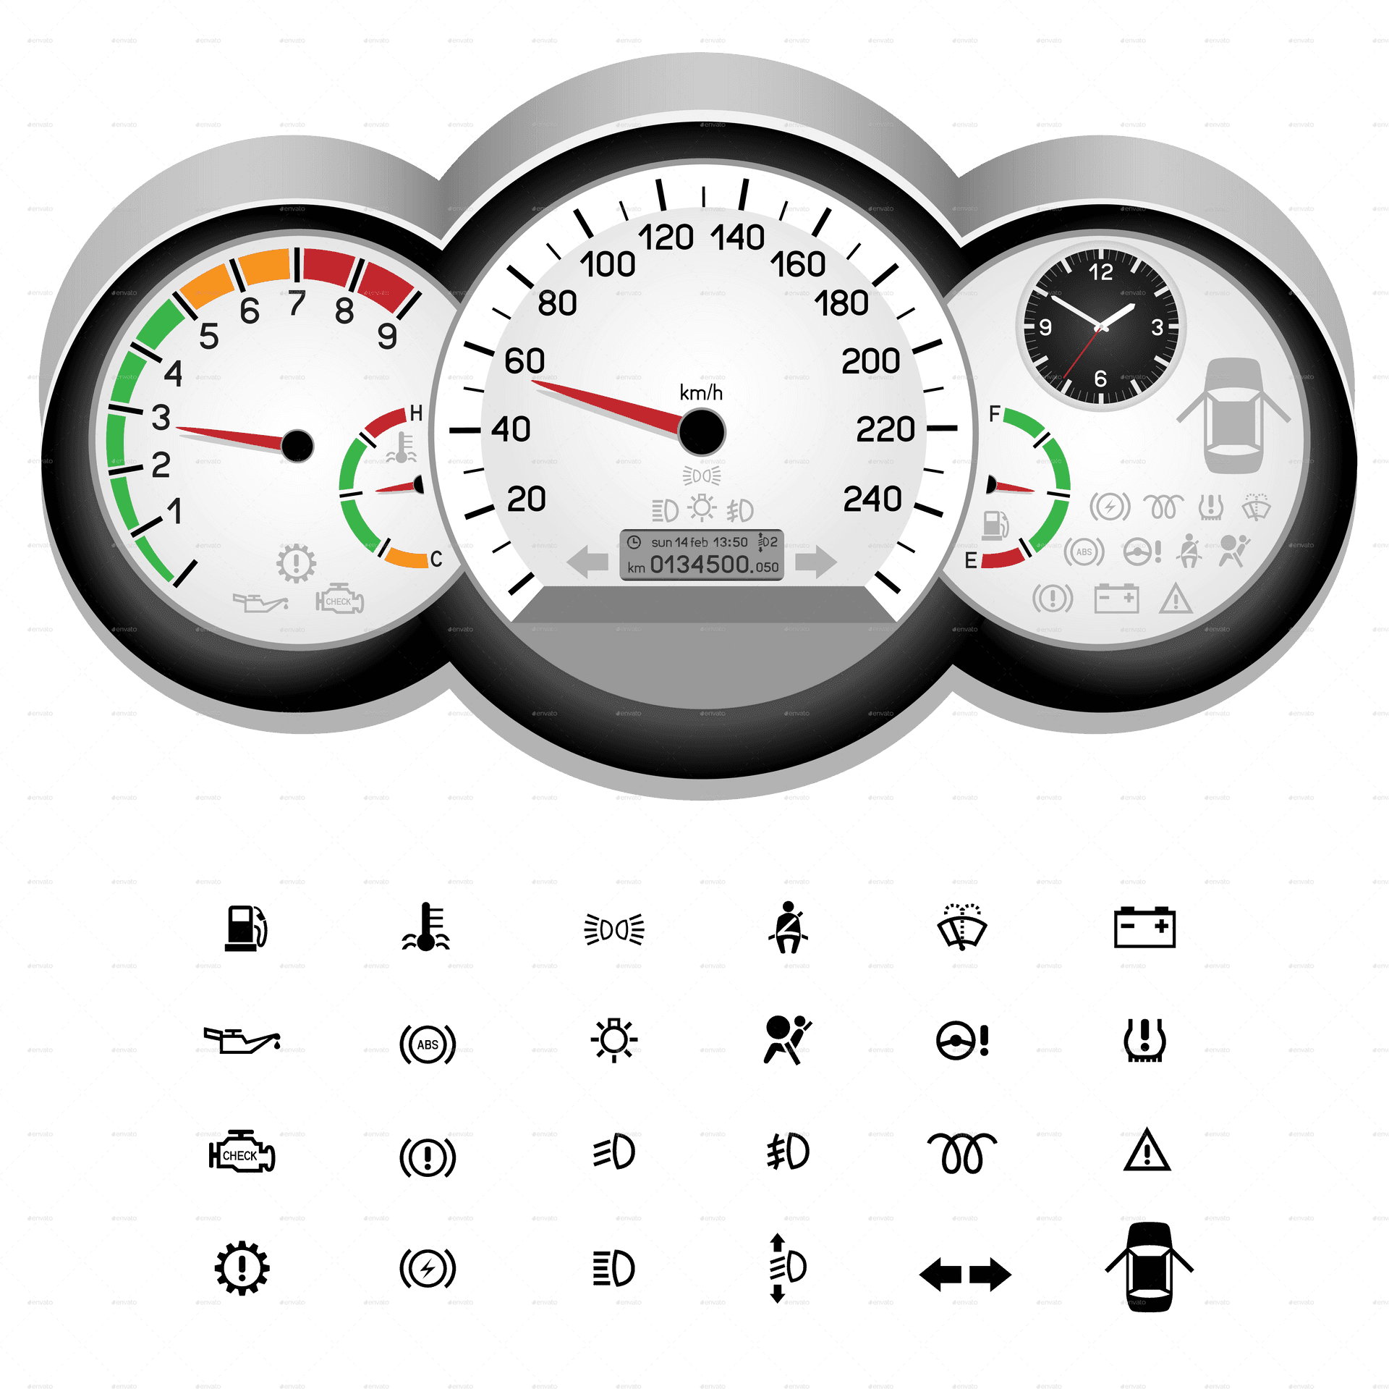The width and height of the screenshot is (1389, 1389).
Task: Select the gray CHECK engine icon in the tachometer
Action: click(x=339, y=599)
